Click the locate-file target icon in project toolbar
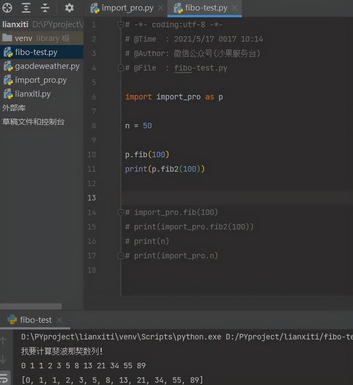 (x=7, y=8)
